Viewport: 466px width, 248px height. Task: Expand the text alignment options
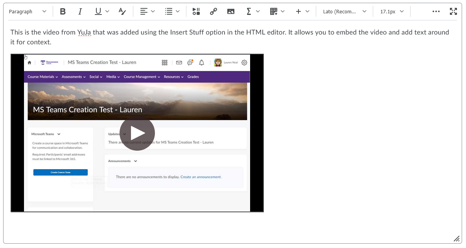(147, 11)
